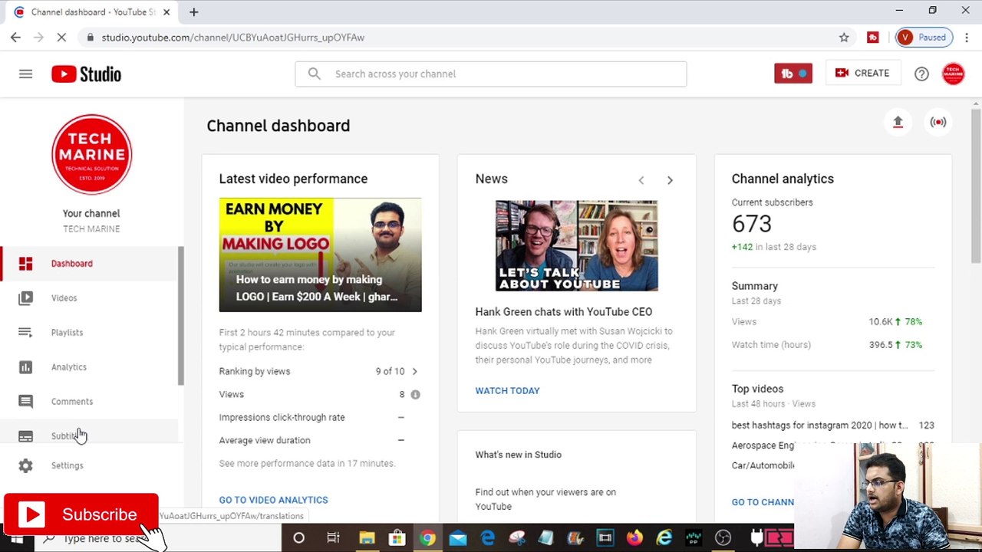Click the search across your channel field
982x552 pixels.
coord(491,74)
